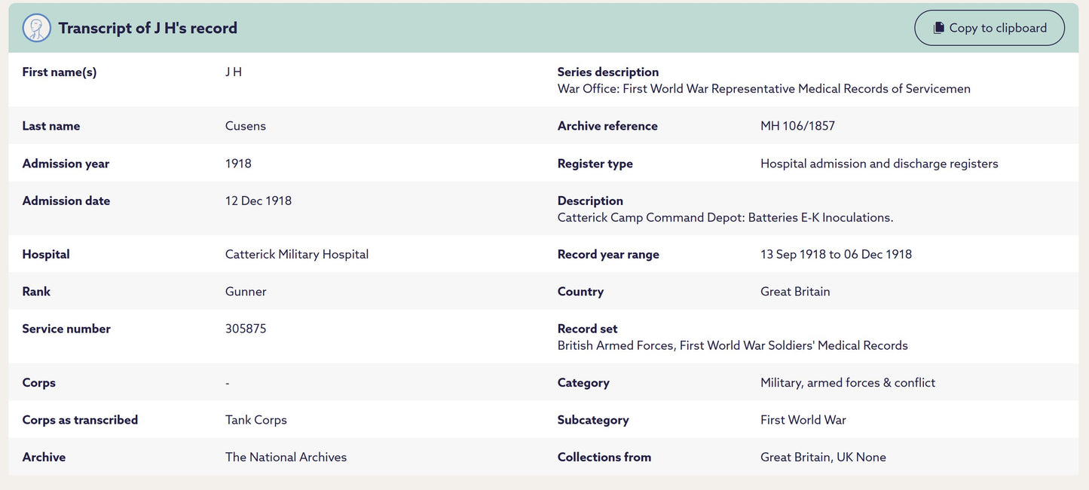Select the Gunner rank value
Viewport: 1089px width, 490px height.
pos(246,292)
